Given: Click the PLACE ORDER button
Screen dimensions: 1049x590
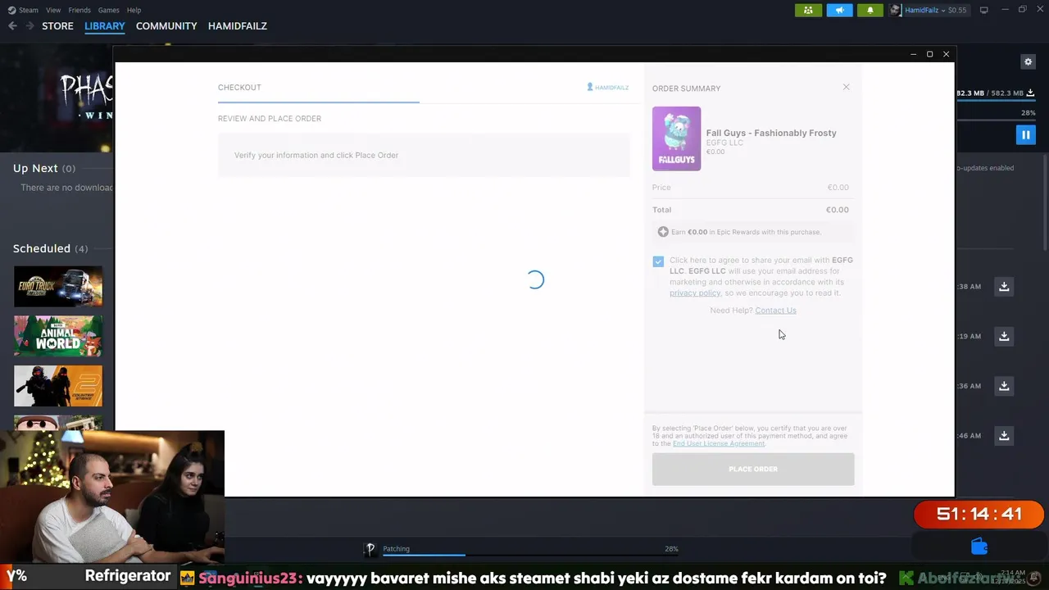Looking at the screenshot, I should coord(753,469).
